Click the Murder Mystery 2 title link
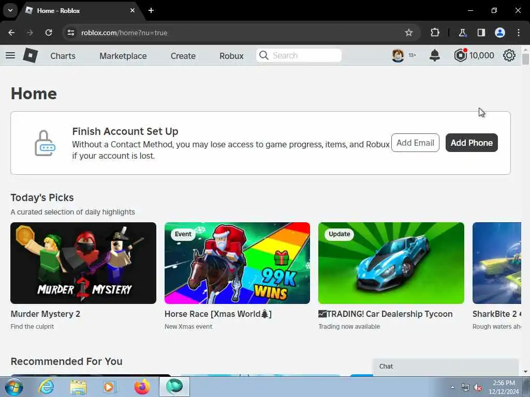530x397 pixels. tap(46, 314)
